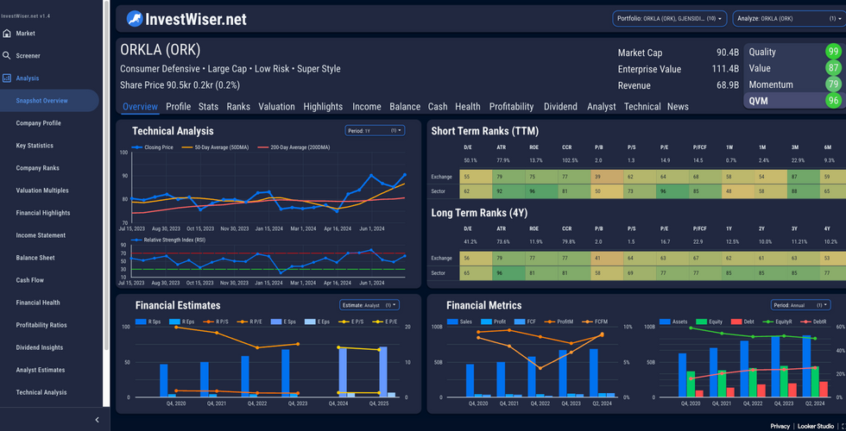This screenshot has width=846, height=431.
Task: Collapse the sidebar with the chevron
Action: pyautogui.click(x=97, y=420)
